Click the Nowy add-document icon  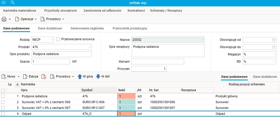pos(4,77)
